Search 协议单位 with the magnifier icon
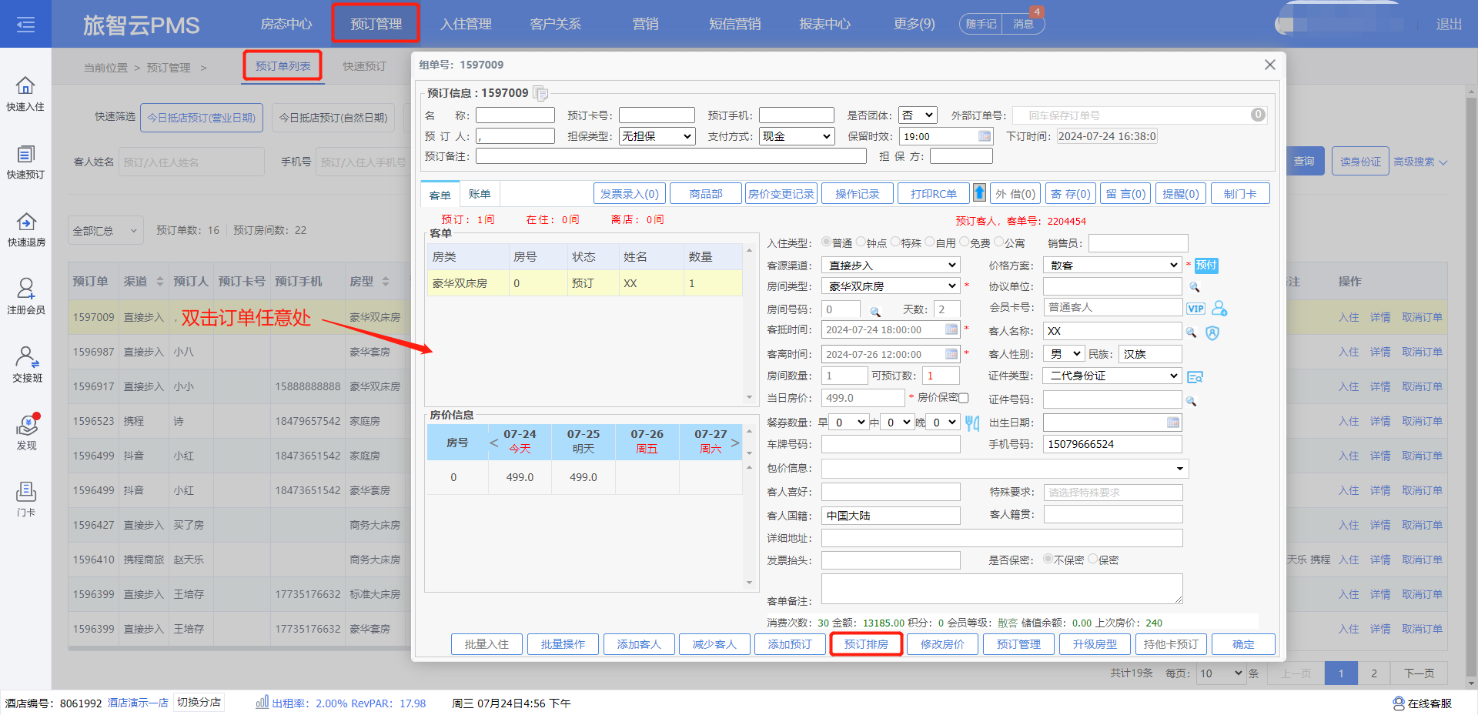Image resolution: width=1478 pixels, height=715 pixels. point(1195,287)
